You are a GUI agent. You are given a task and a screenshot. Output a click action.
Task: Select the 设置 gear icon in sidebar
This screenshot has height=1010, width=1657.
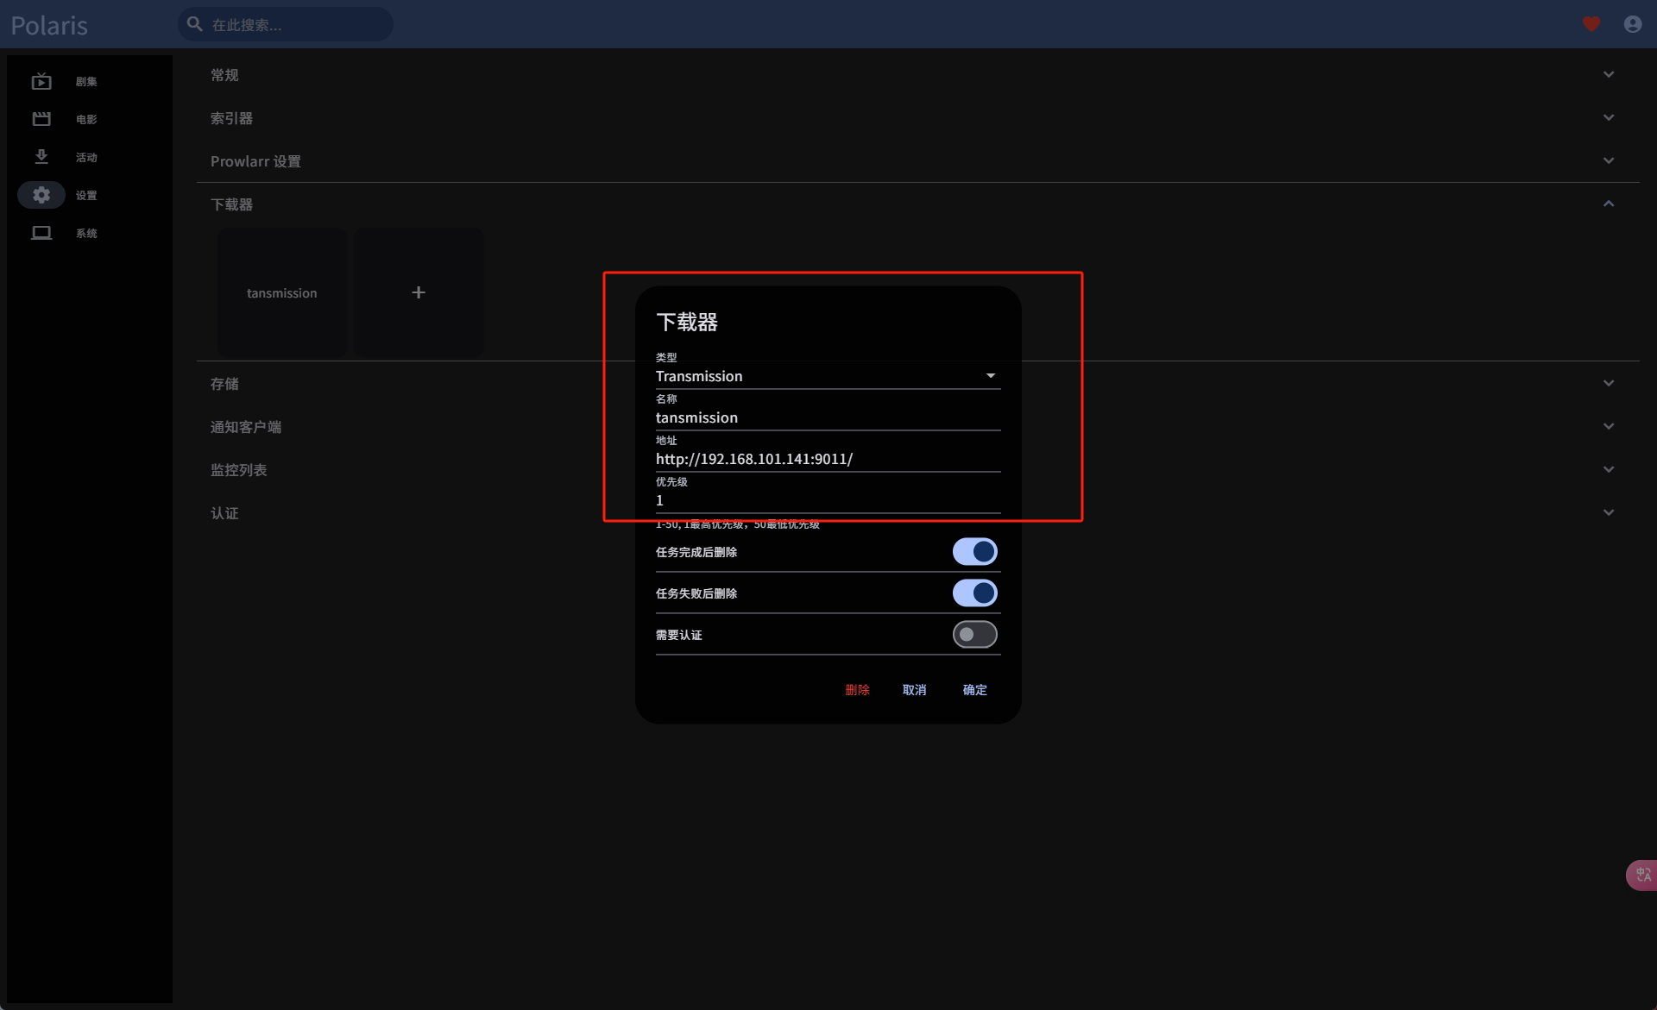pyautogui.click(x=41, y=195)
